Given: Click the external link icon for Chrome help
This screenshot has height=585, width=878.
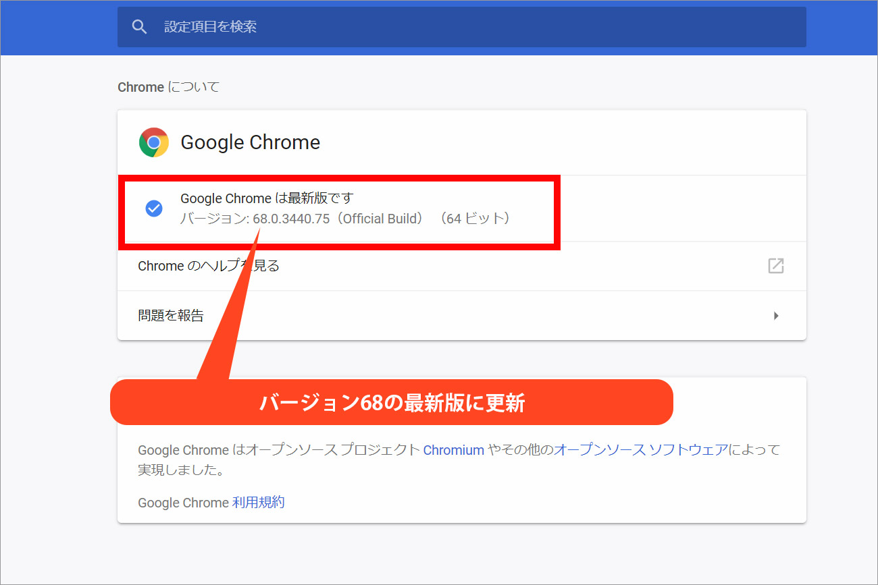Looking at the screenshot, I should (776, 266).
